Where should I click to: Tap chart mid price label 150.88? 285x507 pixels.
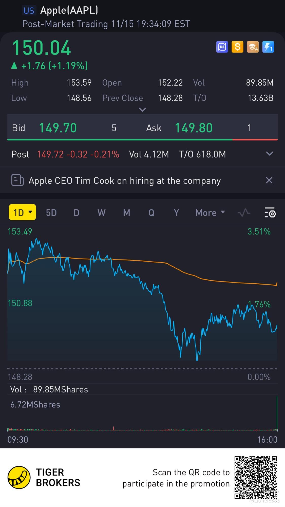point(20,303)
